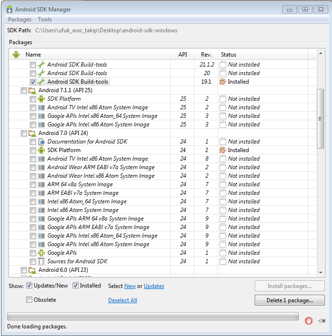This screenshot has width=332, height=336.
Task: Click the Delete 1 package button
Action: [x=289, y=300]
